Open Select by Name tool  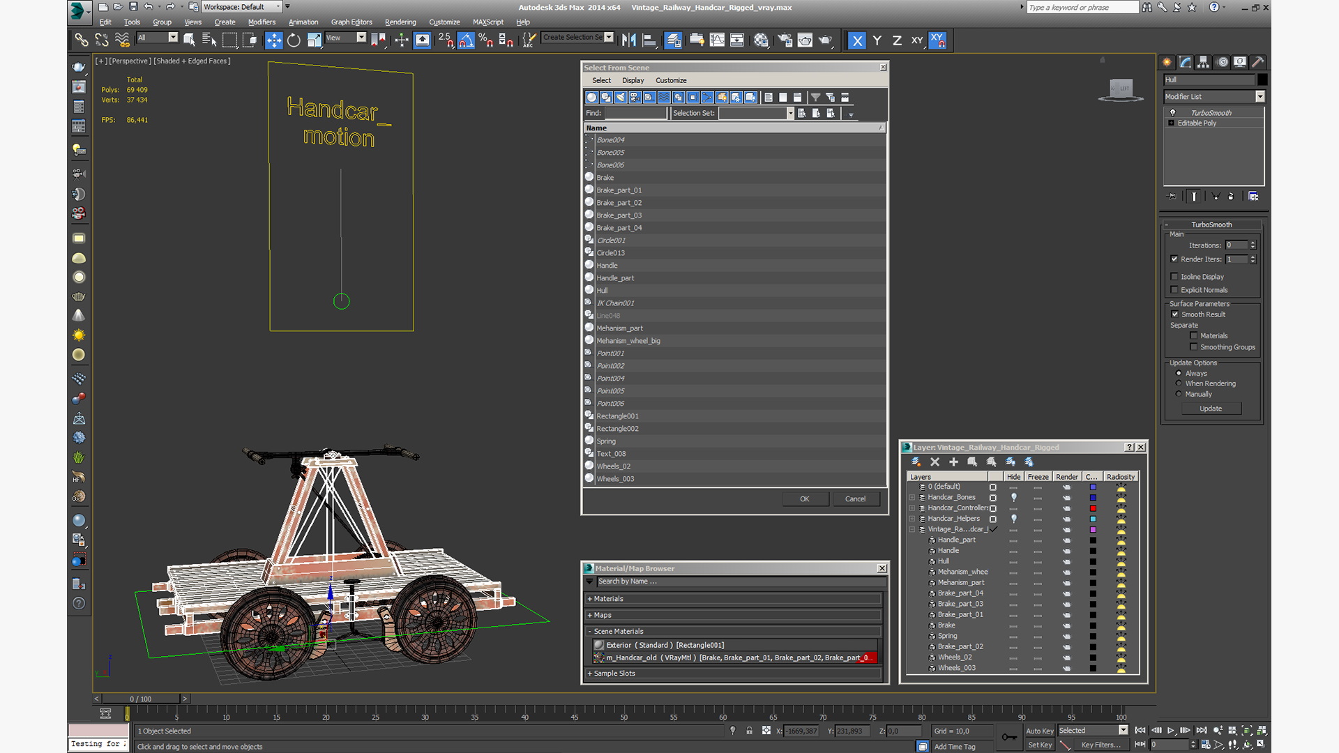point(209,40)
